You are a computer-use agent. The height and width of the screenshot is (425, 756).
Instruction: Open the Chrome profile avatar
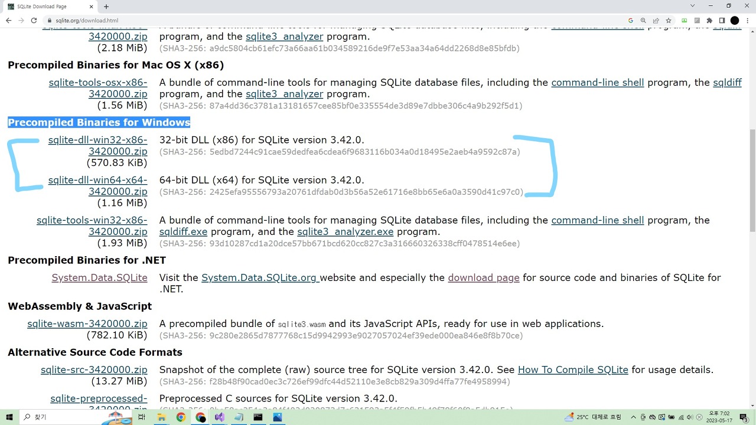click(734, 21)
